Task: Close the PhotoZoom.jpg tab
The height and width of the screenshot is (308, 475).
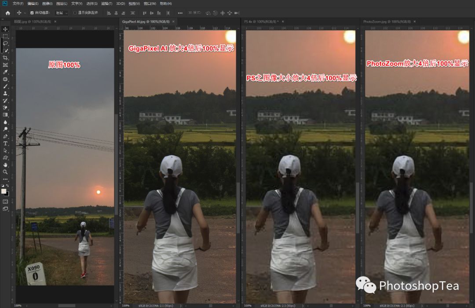Action: [415, 22]
